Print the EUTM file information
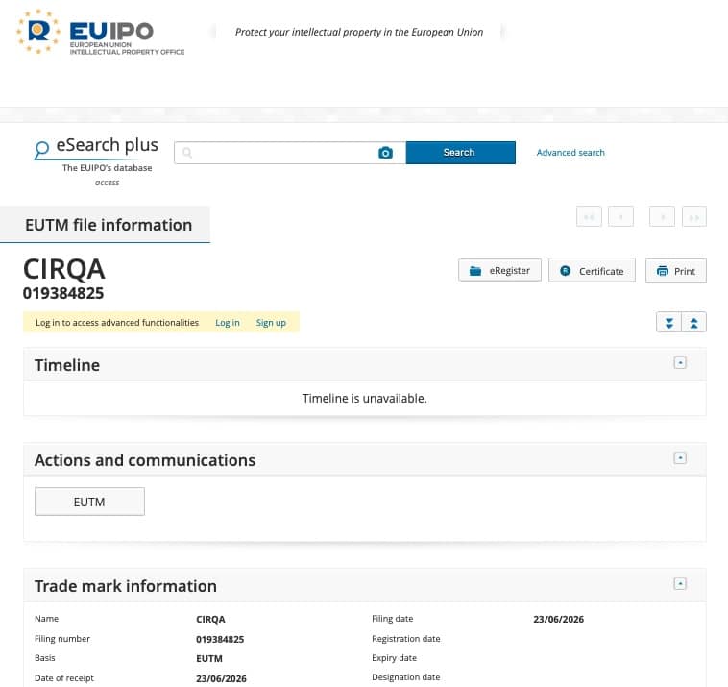Viewport: 728px width, 687px height. 676,271
